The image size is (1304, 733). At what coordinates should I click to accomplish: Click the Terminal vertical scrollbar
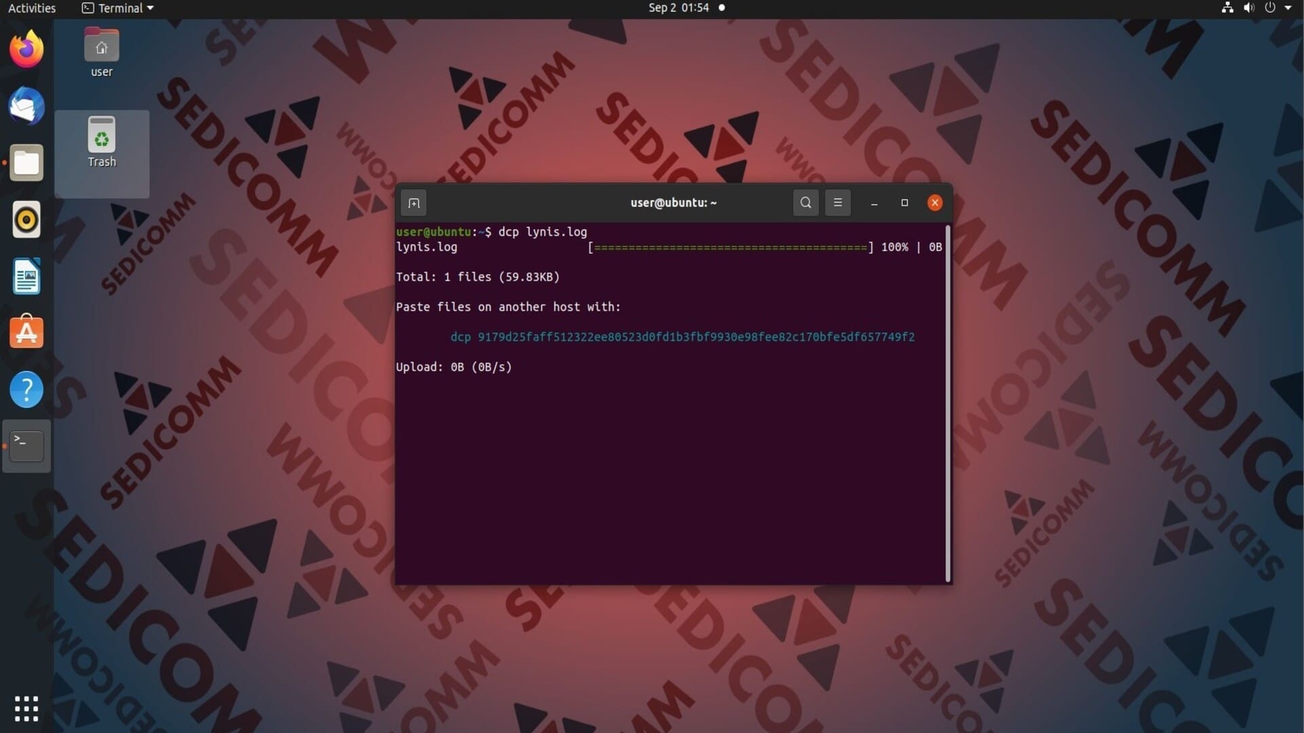[947, 404]
